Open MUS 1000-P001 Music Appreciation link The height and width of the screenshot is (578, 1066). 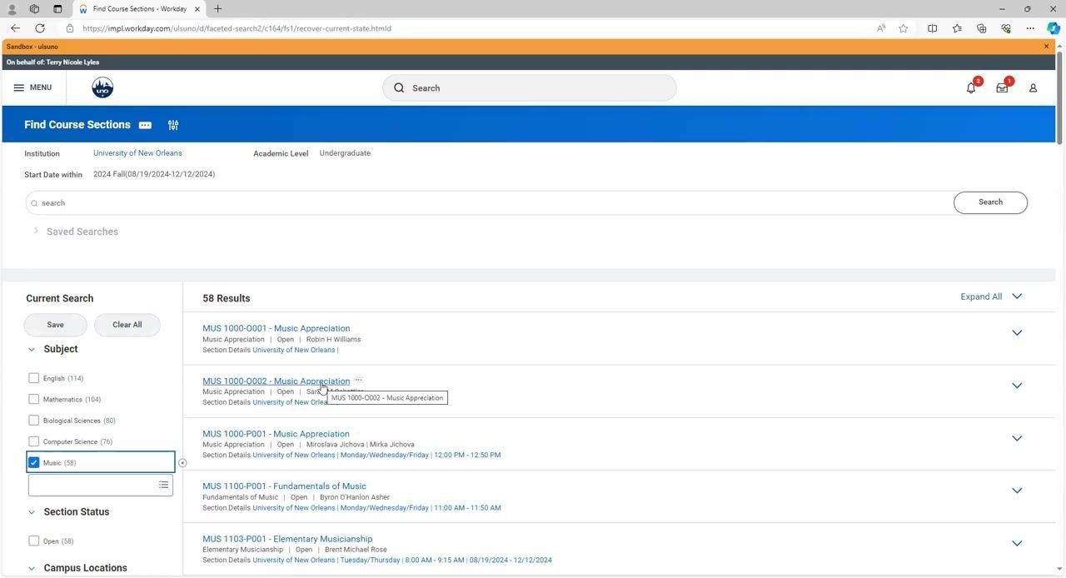(276, 433)
